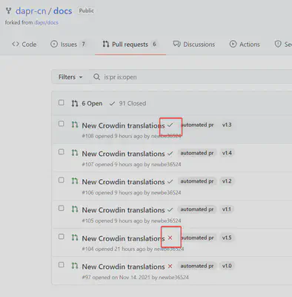Click the automated pr label on PR #107
The height and width of the screenshot is (297, 292).
197,153
